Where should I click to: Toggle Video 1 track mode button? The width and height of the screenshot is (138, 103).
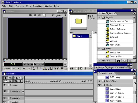pyautogui.click(x=23, y=91)
